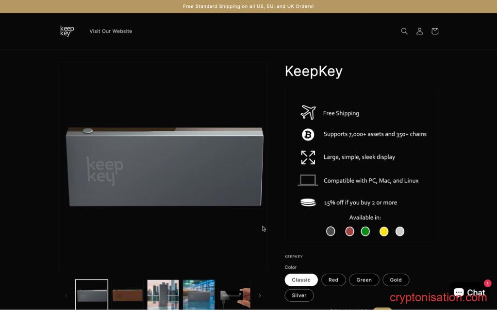
Task: Open the search
Action: tap(404, 31)
